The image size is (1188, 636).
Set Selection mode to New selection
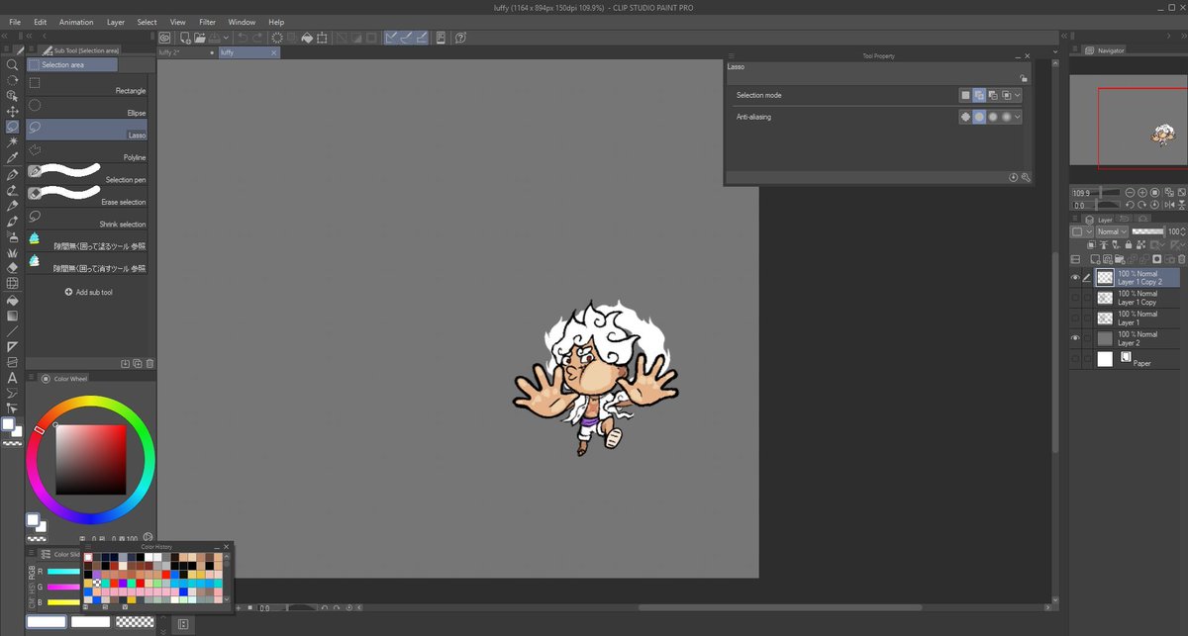click(x=965, y=95)
